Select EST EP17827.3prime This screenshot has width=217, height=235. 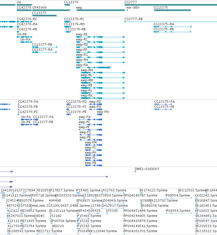pos(61,190)
